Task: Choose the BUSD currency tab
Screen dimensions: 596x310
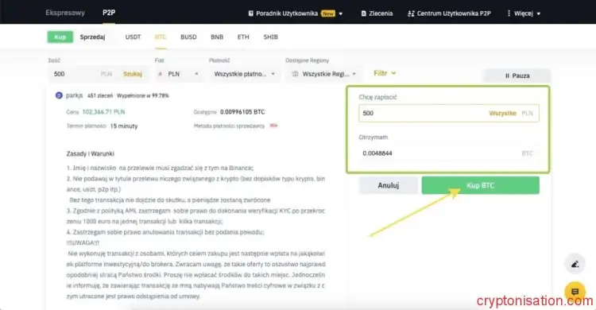Action: tap(188, 37)
